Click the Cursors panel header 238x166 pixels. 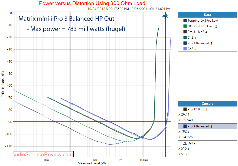click(x=207, y=104)
